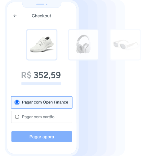Click the Pagar agora button
The height and width of the screenshot is (156, 146).
click(42, 136)
